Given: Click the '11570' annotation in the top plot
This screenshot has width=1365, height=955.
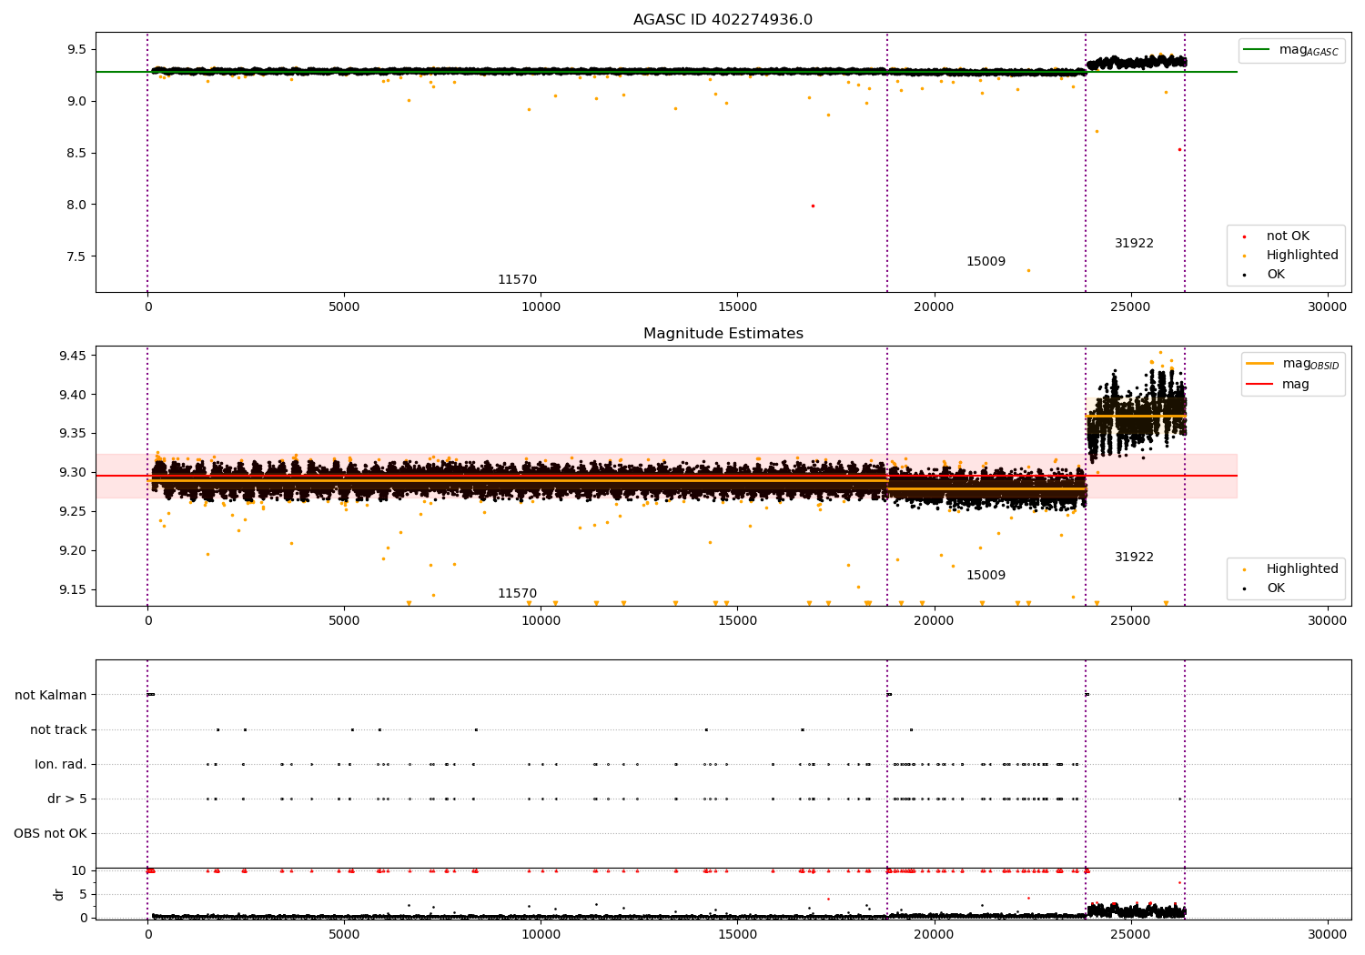Looking at the screenshot, I should pyautogui.click(x=517, y=280).
